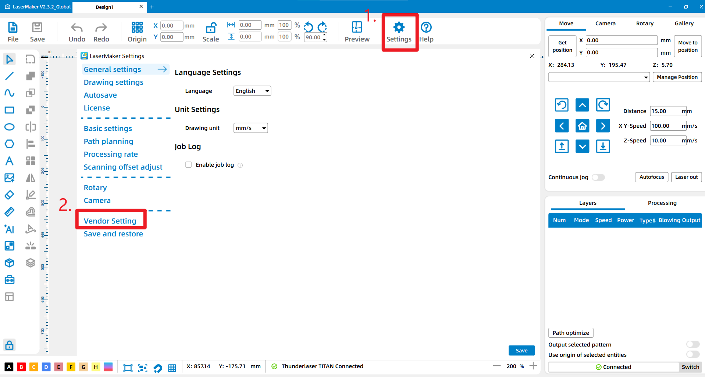Click the jog left arrow button
Viewport: 705px width, 377px height.
point(562,126)
